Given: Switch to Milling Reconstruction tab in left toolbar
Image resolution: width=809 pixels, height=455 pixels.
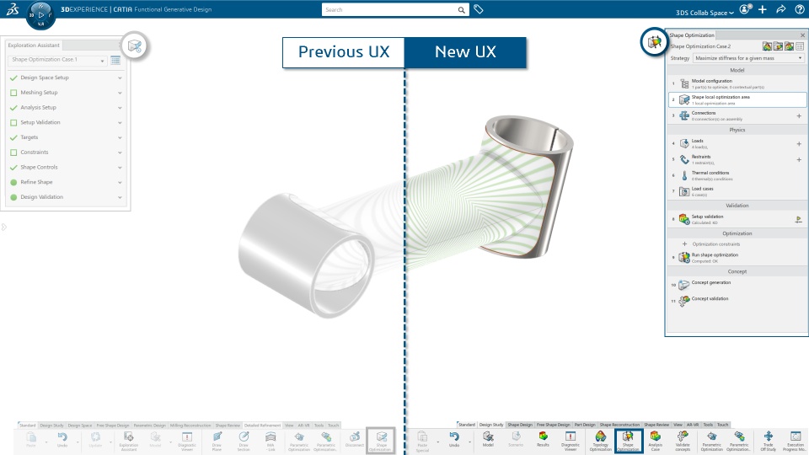Looking at the screenshot, I should [190, 426].
